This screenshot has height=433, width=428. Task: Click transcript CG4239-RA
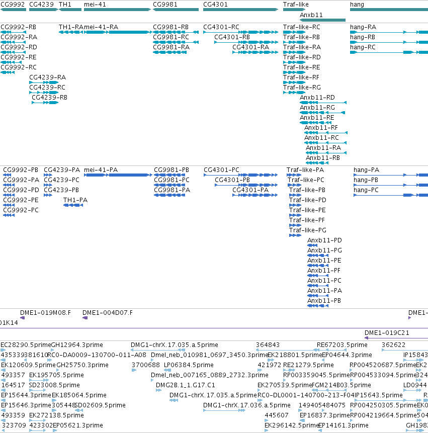pos(44,82)
